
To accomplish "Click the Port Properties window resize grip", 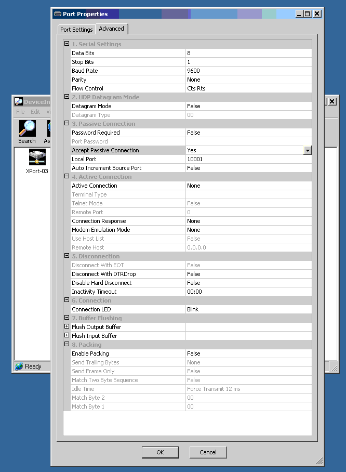I will tap(320, 461).
